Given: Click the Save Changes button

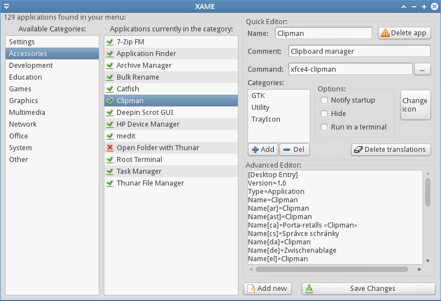Looking at the screenshot, I should [x=368, y=289].
